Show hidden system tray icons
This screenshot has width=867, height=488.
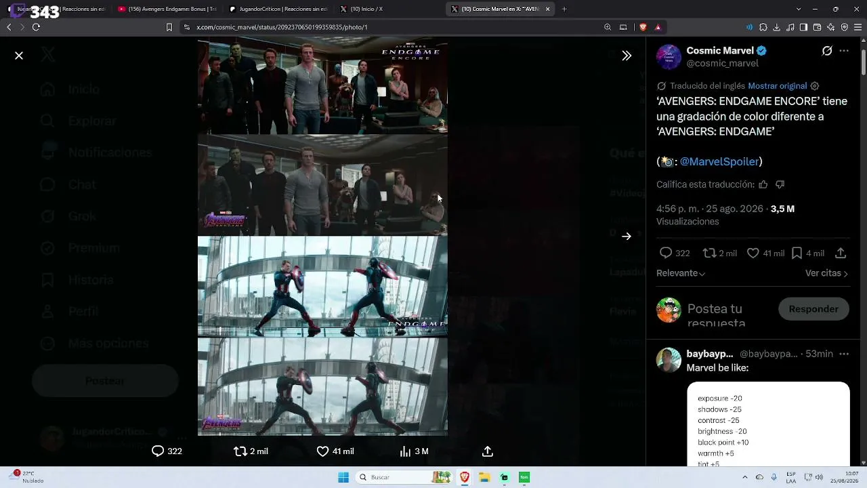(x=744, y=477)
